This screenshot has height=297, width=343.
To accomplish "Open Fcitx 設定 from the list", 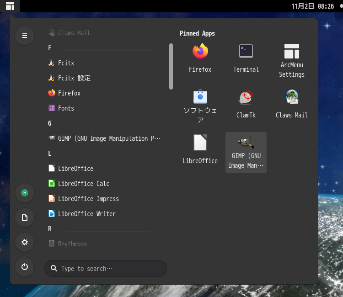I will point(105,78).
